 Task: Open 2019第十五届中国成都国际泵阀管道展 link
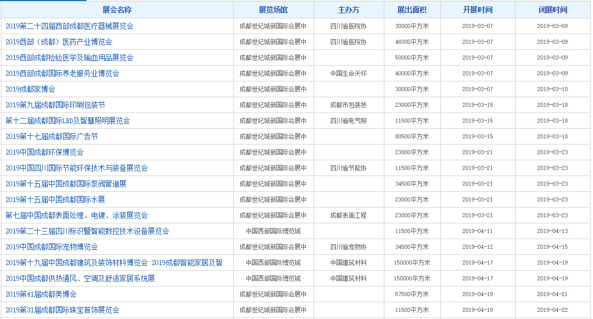pos(66,184)
